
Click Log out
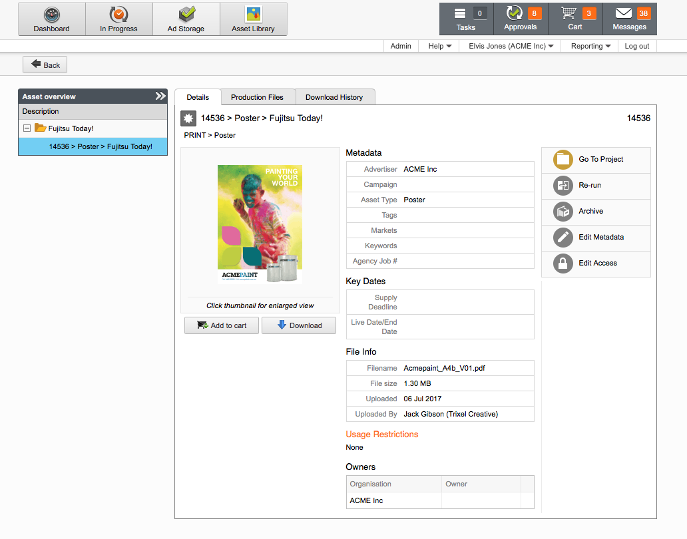(x=637, y=46)
